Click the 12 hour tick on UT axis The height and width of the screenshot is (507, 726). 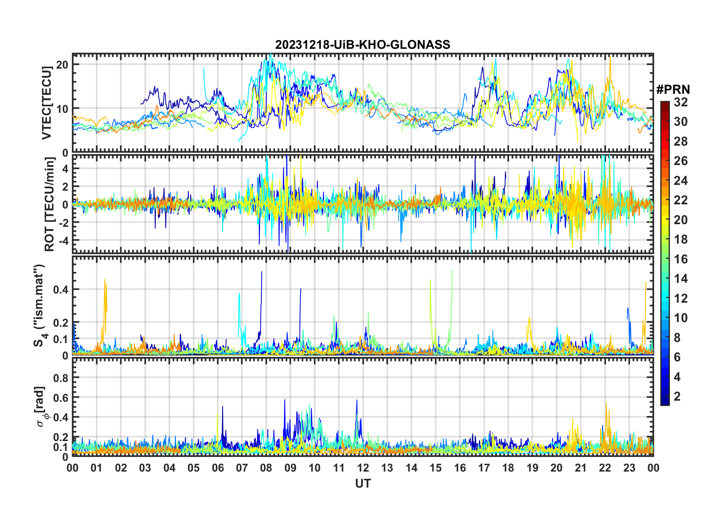click(363, 468)
